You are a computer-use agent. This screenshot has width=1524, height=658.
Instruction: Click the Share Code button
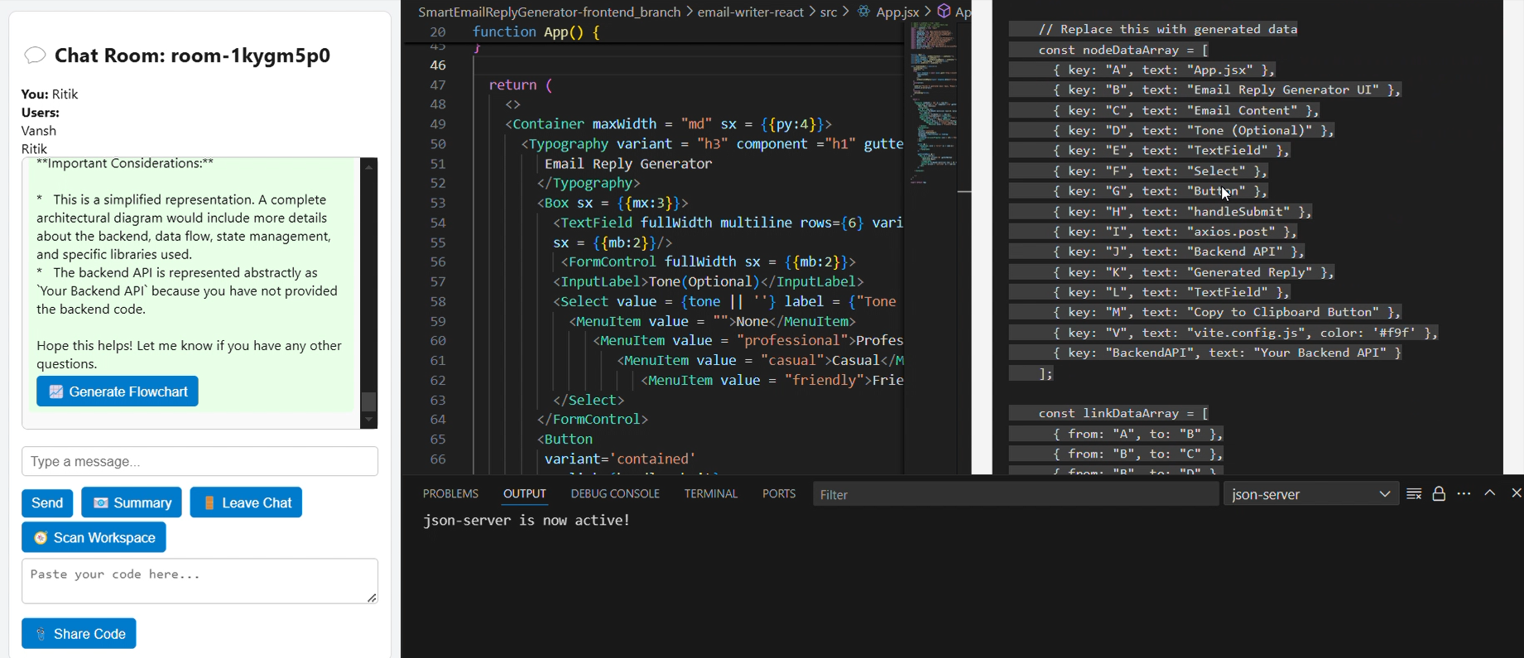[x=79, y=633]
